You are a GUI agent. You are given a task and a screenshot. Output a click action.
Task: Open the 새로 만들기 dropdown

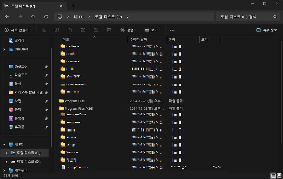click(18, 30)
